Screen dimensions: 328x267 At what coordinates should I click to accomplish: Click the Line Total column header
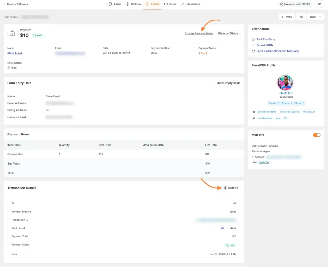[x=211, y=145]
